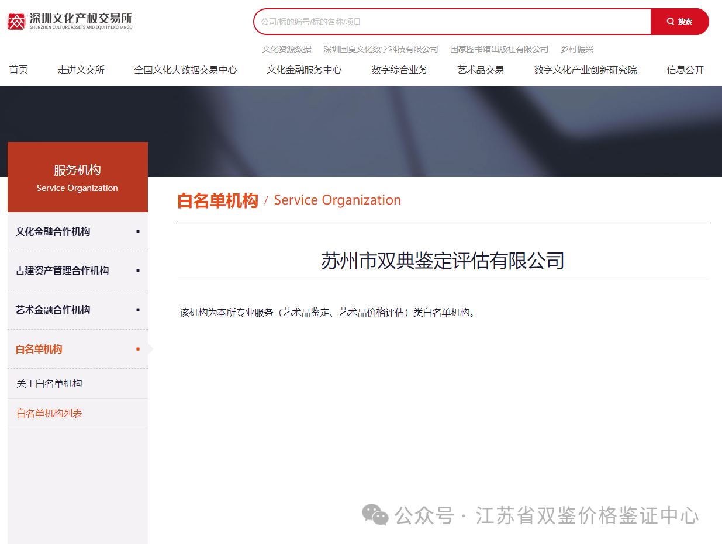Select 文化金融合作机构 in the sidebar
The height and width of the screenshot is (544, 722).
pos(78,231)
